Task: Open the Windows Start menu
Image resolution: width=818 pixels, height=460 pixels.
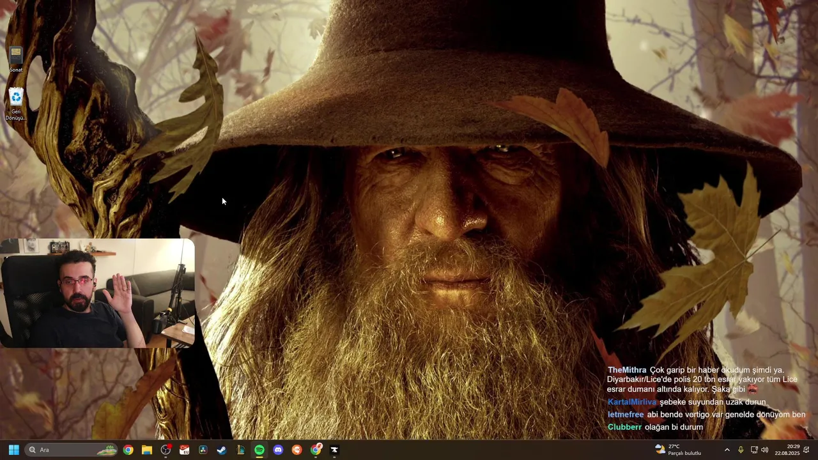Action: pyautogui.click(x=13, y=450)
